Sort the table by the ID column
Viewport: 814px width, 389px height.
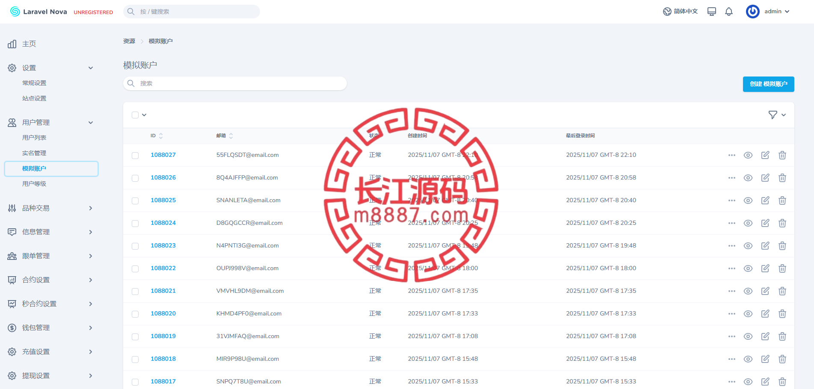point(157,136)
